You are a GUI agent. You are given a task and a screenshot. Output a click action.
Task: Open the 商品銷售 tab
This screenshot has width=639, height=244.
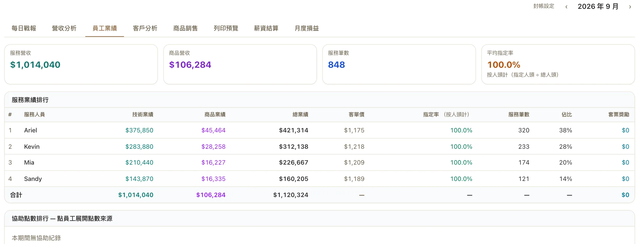click(x=185, y=28)
